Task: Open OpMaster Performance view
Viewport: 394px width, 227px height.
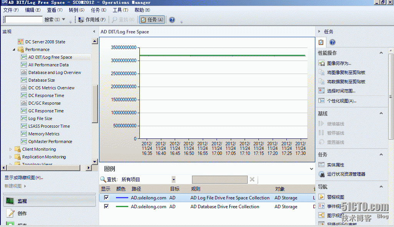Action: [50, 141]
